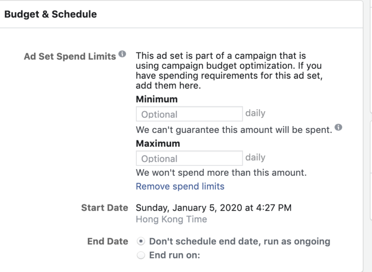Select "Don't schedule end date" radio option
The width and height of the screenshot is (372, 272).
click(x=141, y=241)
